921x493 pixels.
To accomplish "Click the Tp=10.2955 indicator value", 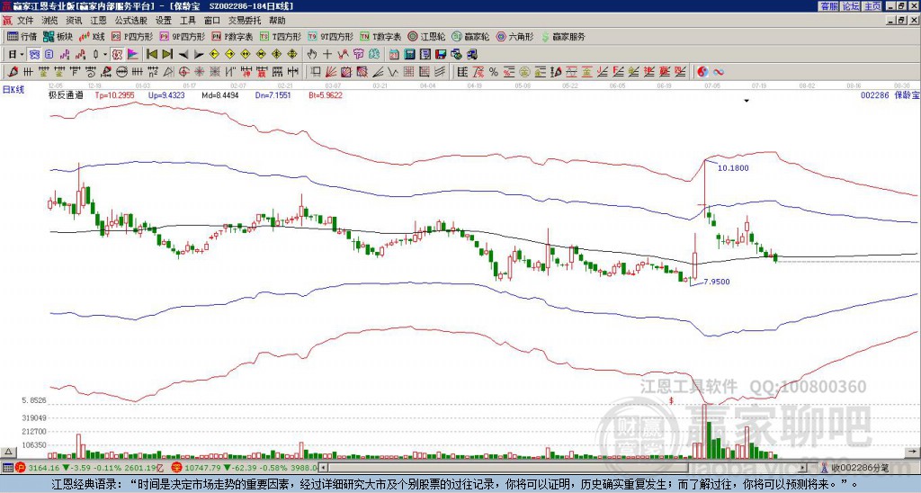I will click(x=114, y=94).
